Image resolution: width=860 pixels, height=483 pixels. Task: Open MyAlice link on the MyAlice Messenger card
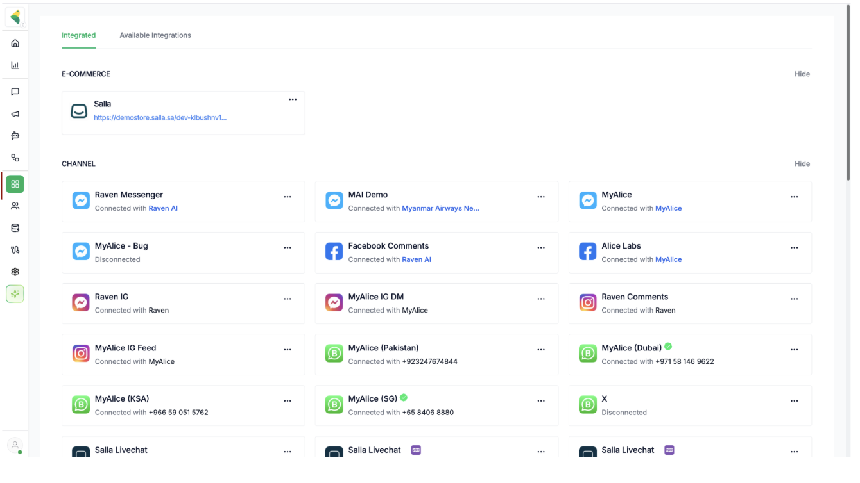click(669, 208)
